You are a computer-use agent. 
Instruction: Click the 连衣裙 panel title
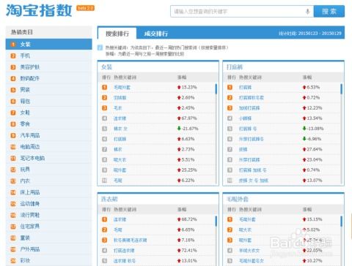pyautogui.click(x=109, y=199)
